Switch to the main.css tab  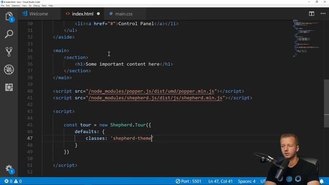(123, 14)
